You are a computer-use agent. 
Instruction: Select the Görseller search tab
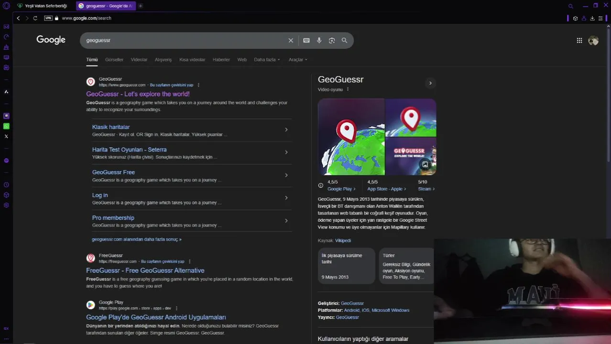click(114, 60)
